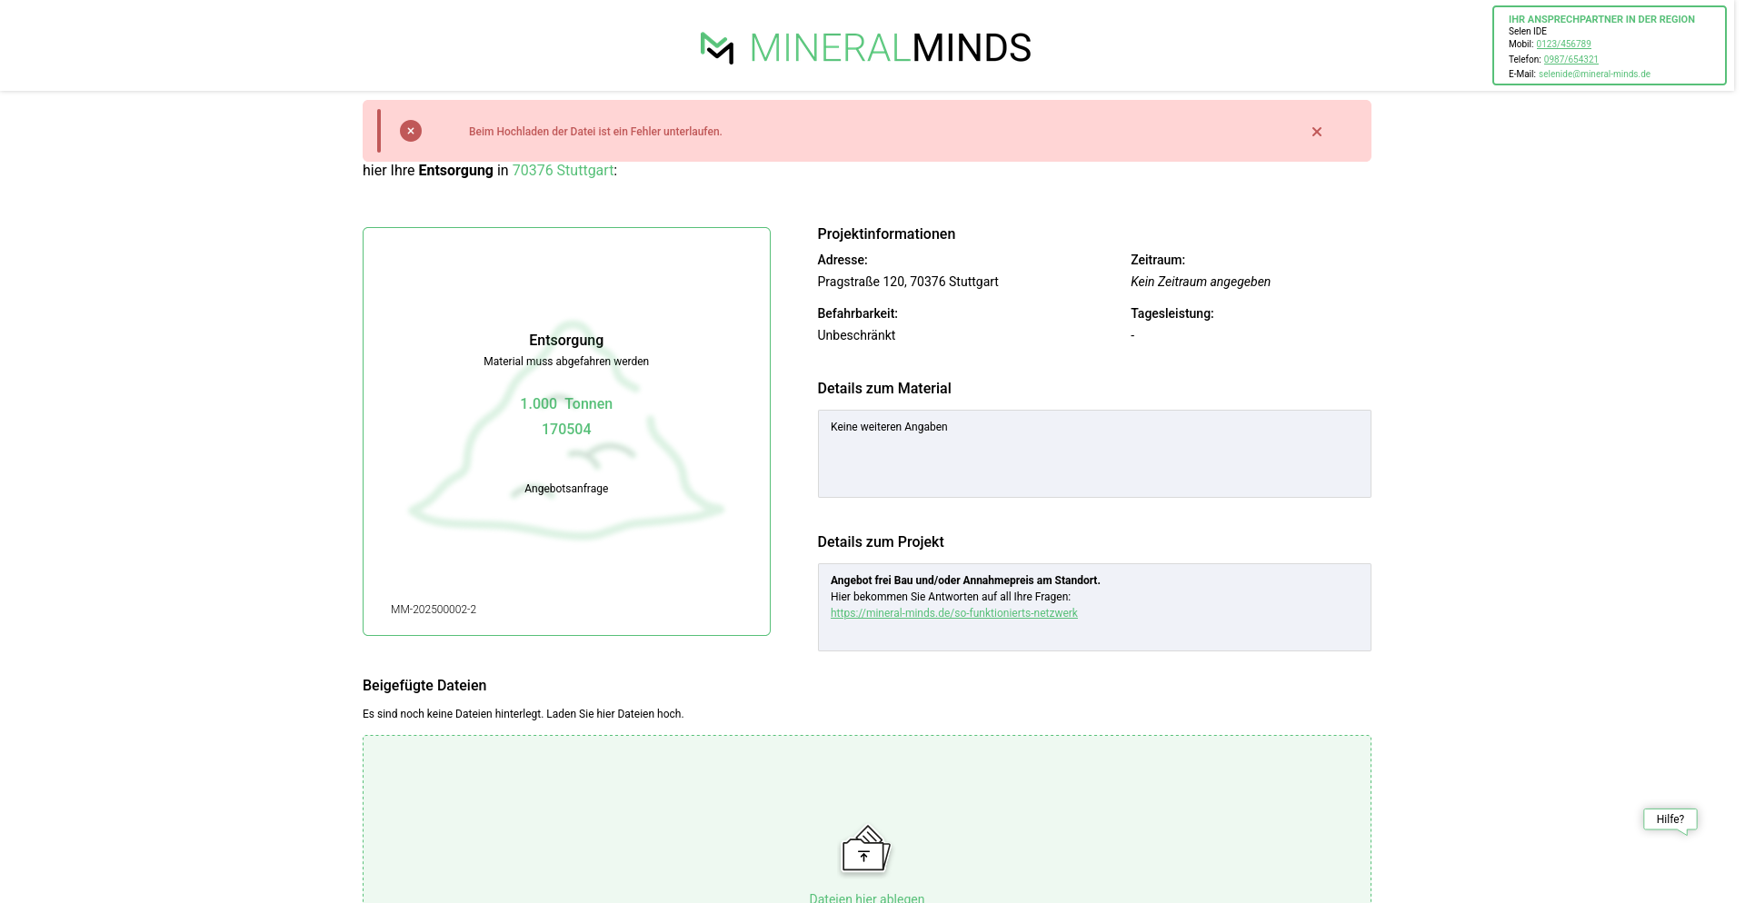Click the 'Dateien hier ablegen' upload text
Screen dimensions: 1745x903
[866, 897]
